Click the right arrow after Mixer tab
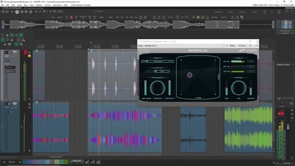 click(20, 162)
